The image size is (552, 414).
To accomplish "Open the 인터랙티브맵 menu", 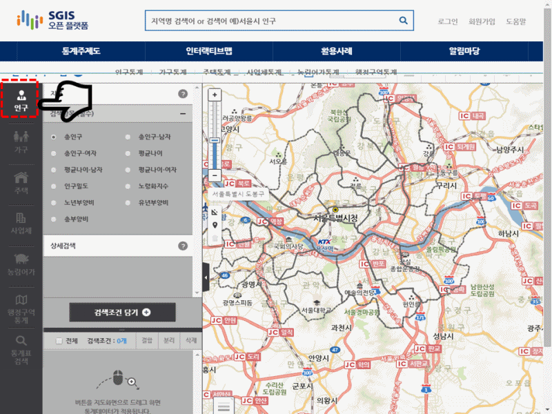I will (209, 51).
